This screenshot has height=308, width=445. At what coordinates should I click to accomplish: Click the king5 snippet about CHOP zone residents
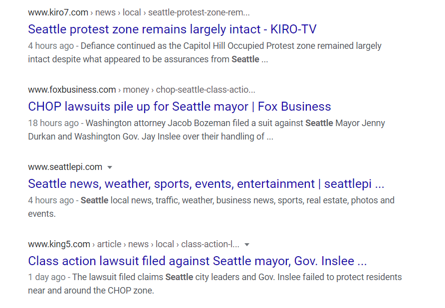[215, 284]
